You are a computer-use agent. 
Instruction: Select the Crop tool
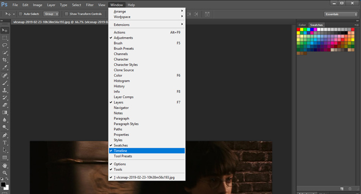coord(5,60)
